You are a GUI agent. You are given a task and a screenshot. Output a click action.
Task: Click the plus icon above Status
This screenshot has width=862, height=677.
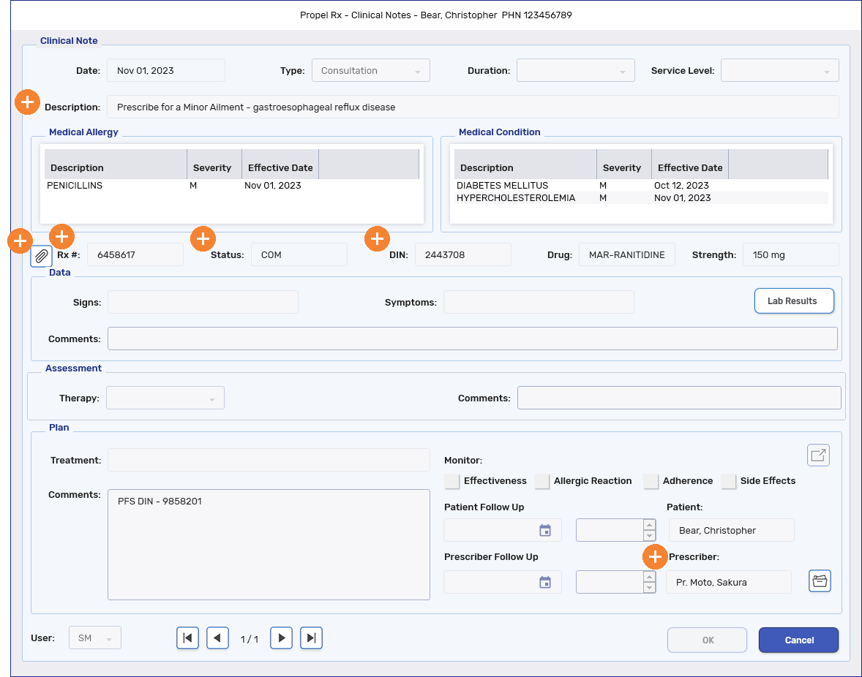pos(203,238)
